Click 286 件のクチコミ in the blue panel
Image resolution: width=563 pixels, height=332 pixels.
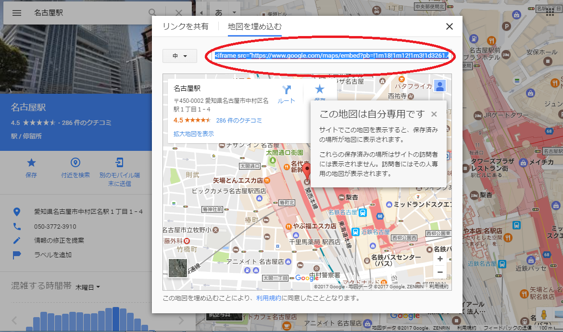(87, 123)
